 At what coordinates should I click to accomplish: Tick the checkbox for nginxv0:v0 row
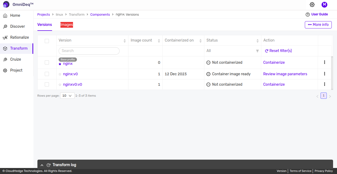(x=47, y=84)
